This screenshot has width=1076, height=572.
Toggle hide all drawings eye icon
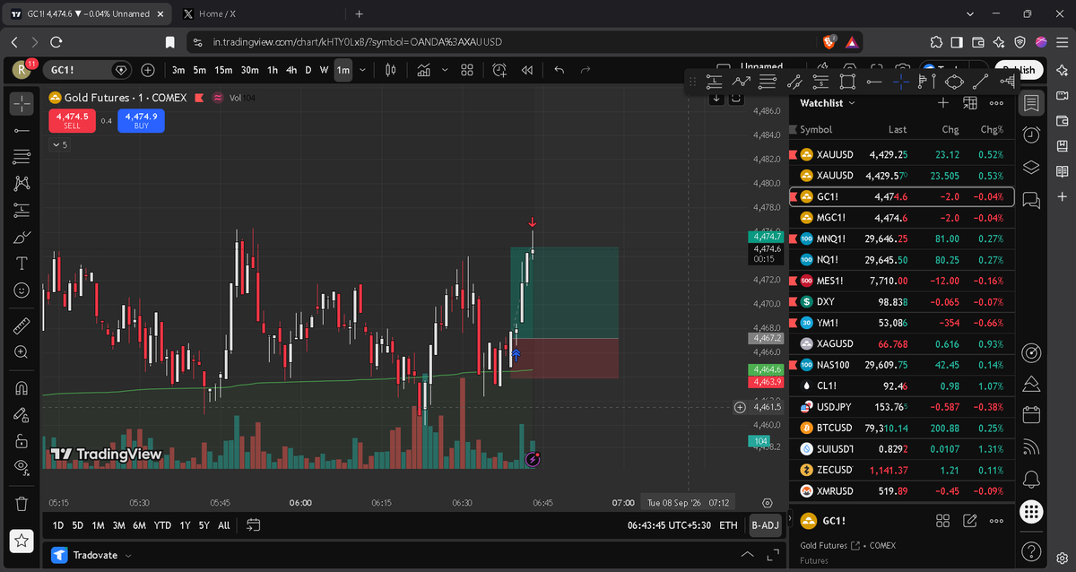[x=22, y=466]
